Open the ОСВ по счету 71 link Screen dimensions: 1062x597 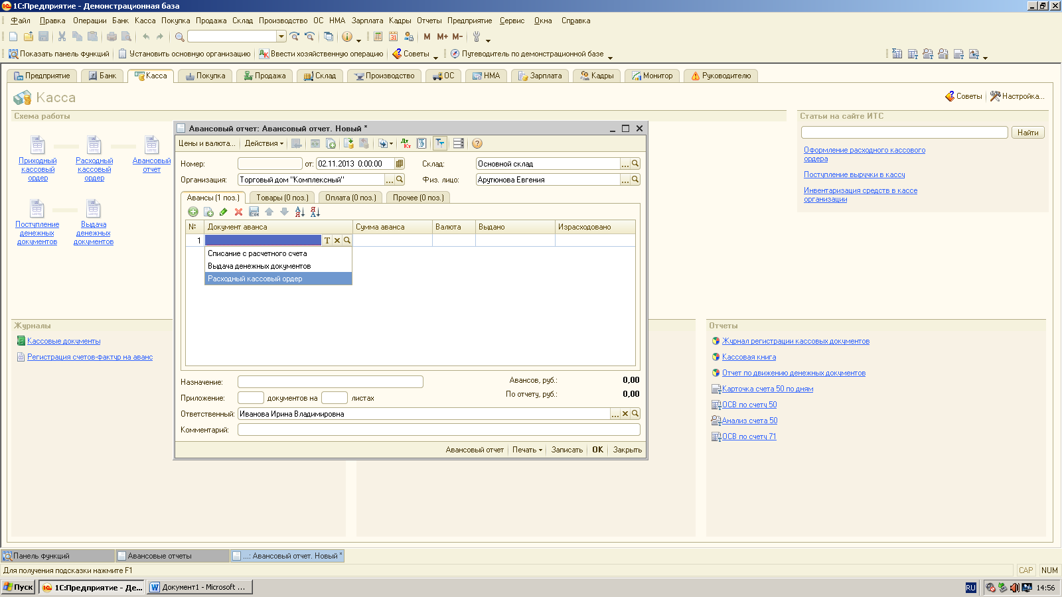[749, 436]
